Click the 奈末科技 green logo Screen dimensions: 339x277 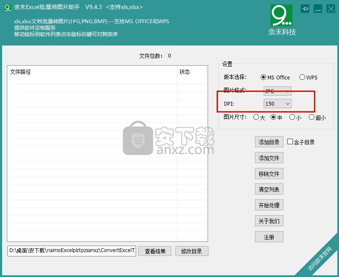coord(281,15)
